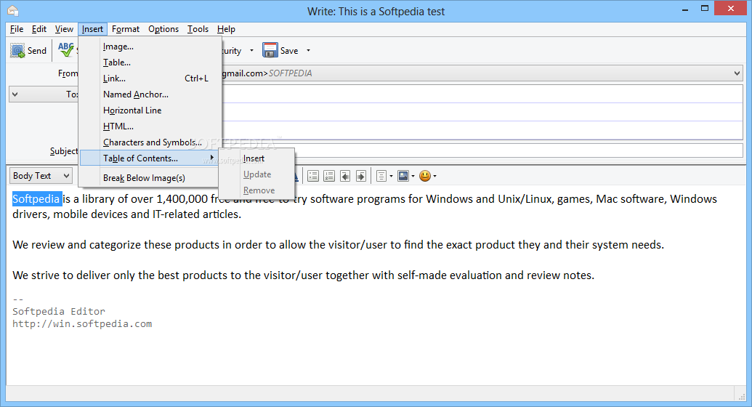Image resolution: width=752 pixels, height=407 pixels.
Task: Open the Security dropdown arrow
Action: (x=252, y=50)
